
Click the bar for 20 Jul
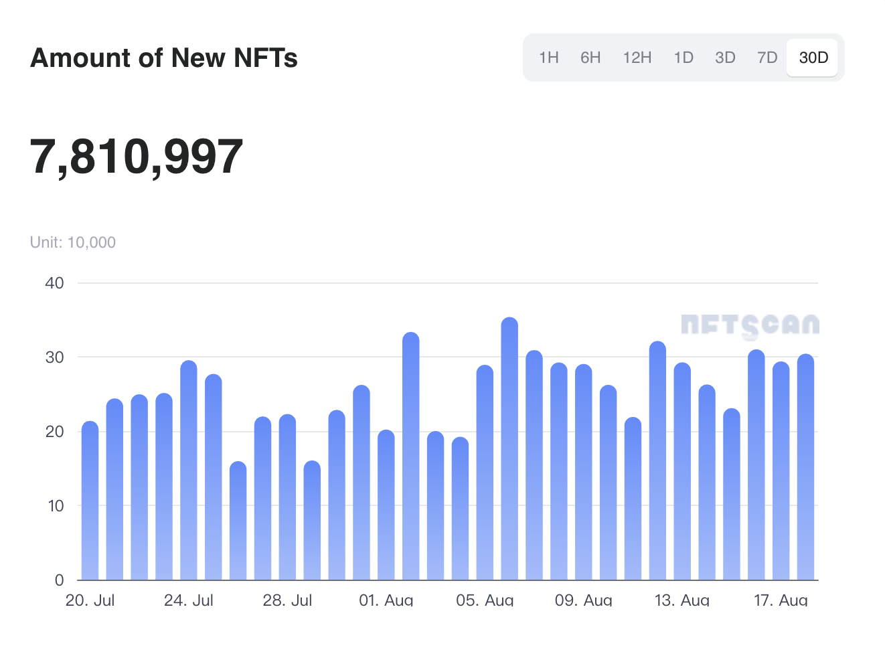(90, 501)
